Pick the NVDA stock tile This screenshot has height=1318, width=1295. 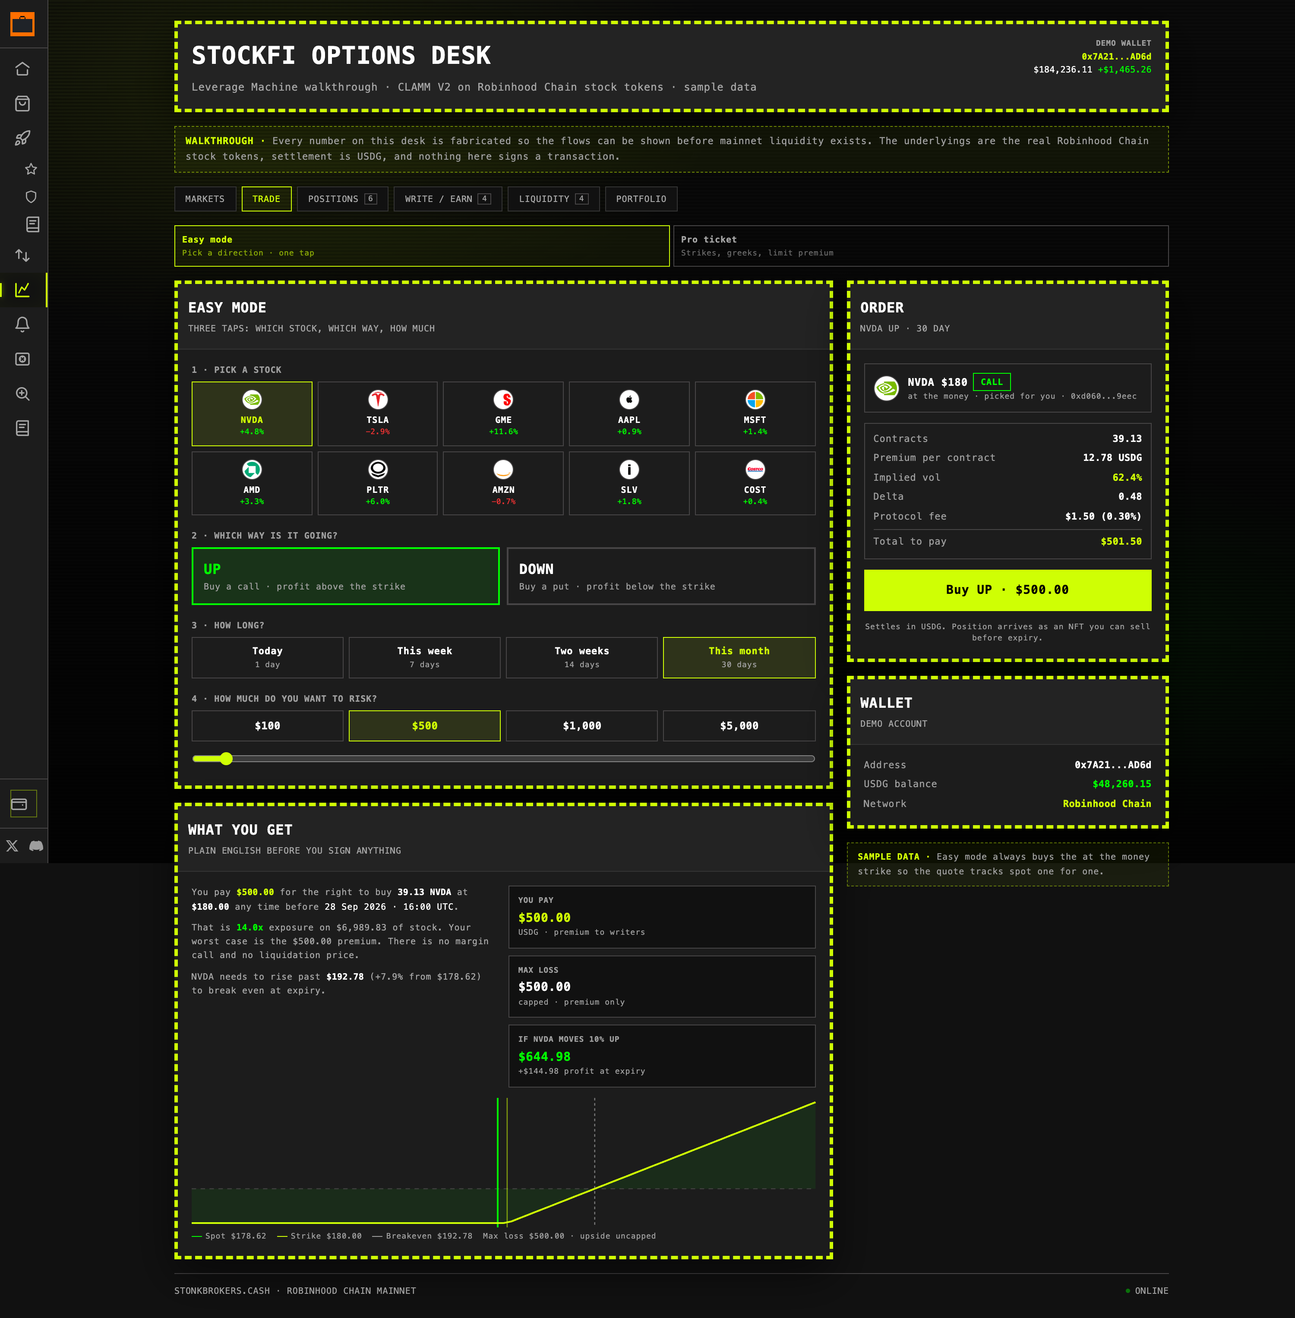[x=252, y=413]
